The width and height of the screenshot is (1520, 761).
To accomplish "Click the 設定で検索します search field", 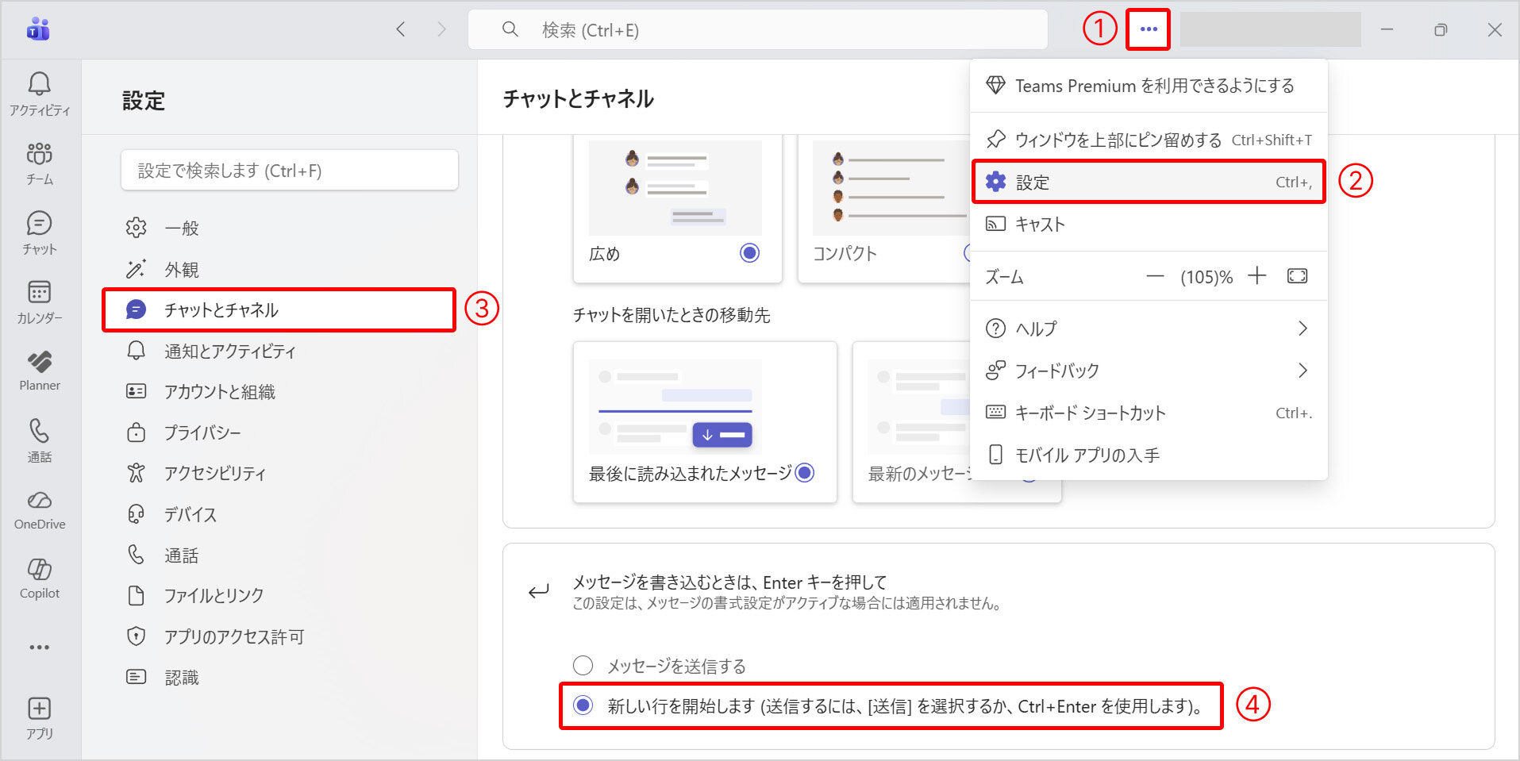I will click(290, 171).
